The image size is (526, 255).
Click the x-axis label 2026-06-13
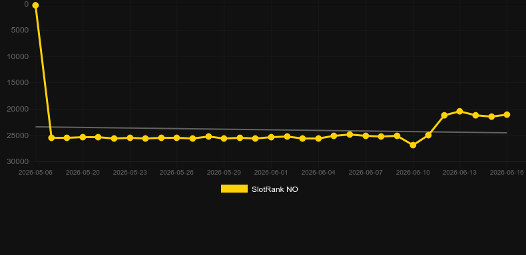click(x=459, y=173)
